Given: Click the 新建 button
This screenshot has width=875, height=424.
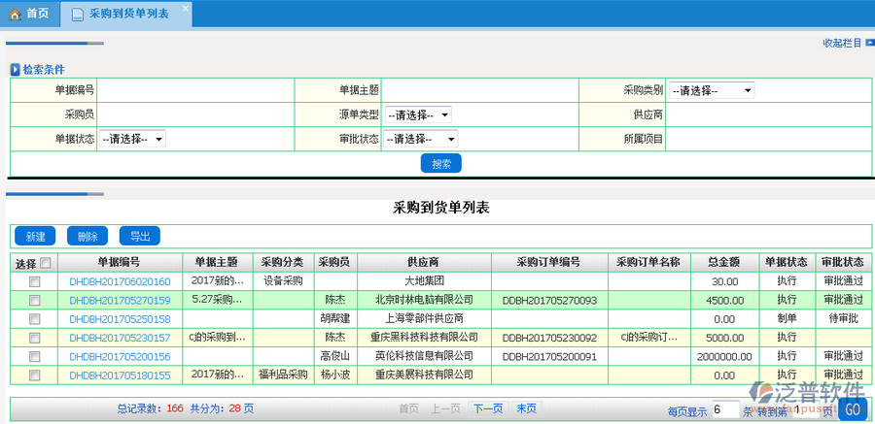Looking at the screenshot, I should [35, 236].
